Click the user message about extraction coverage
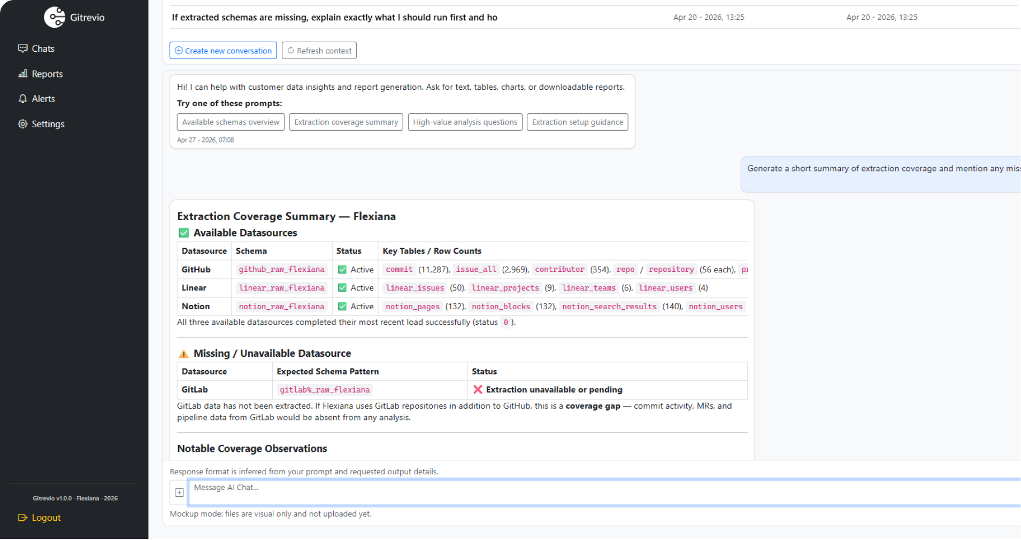Screen dimensions: 1021x540 [880, 173]
